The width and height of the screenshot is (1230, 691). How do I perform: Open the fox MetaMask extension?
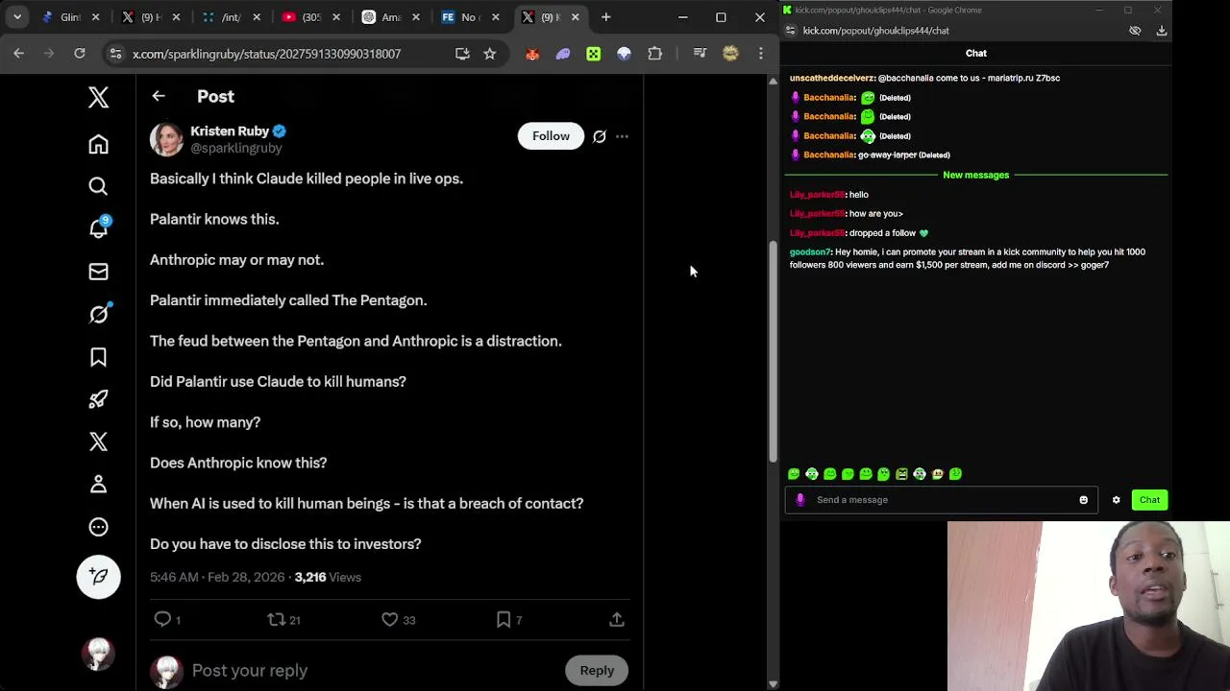coord(532,54)
